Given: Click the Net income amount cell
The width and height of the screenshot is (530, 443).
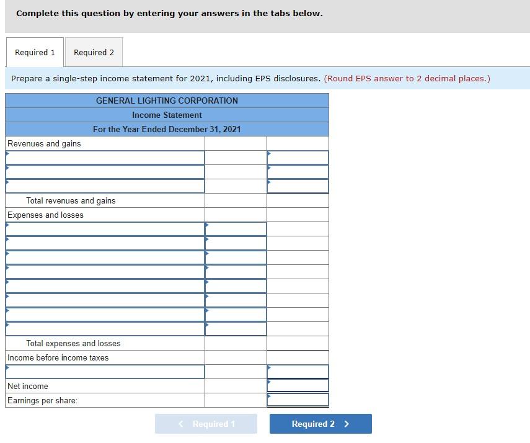Looking at the screenshot, I should [x=298, y=386].
